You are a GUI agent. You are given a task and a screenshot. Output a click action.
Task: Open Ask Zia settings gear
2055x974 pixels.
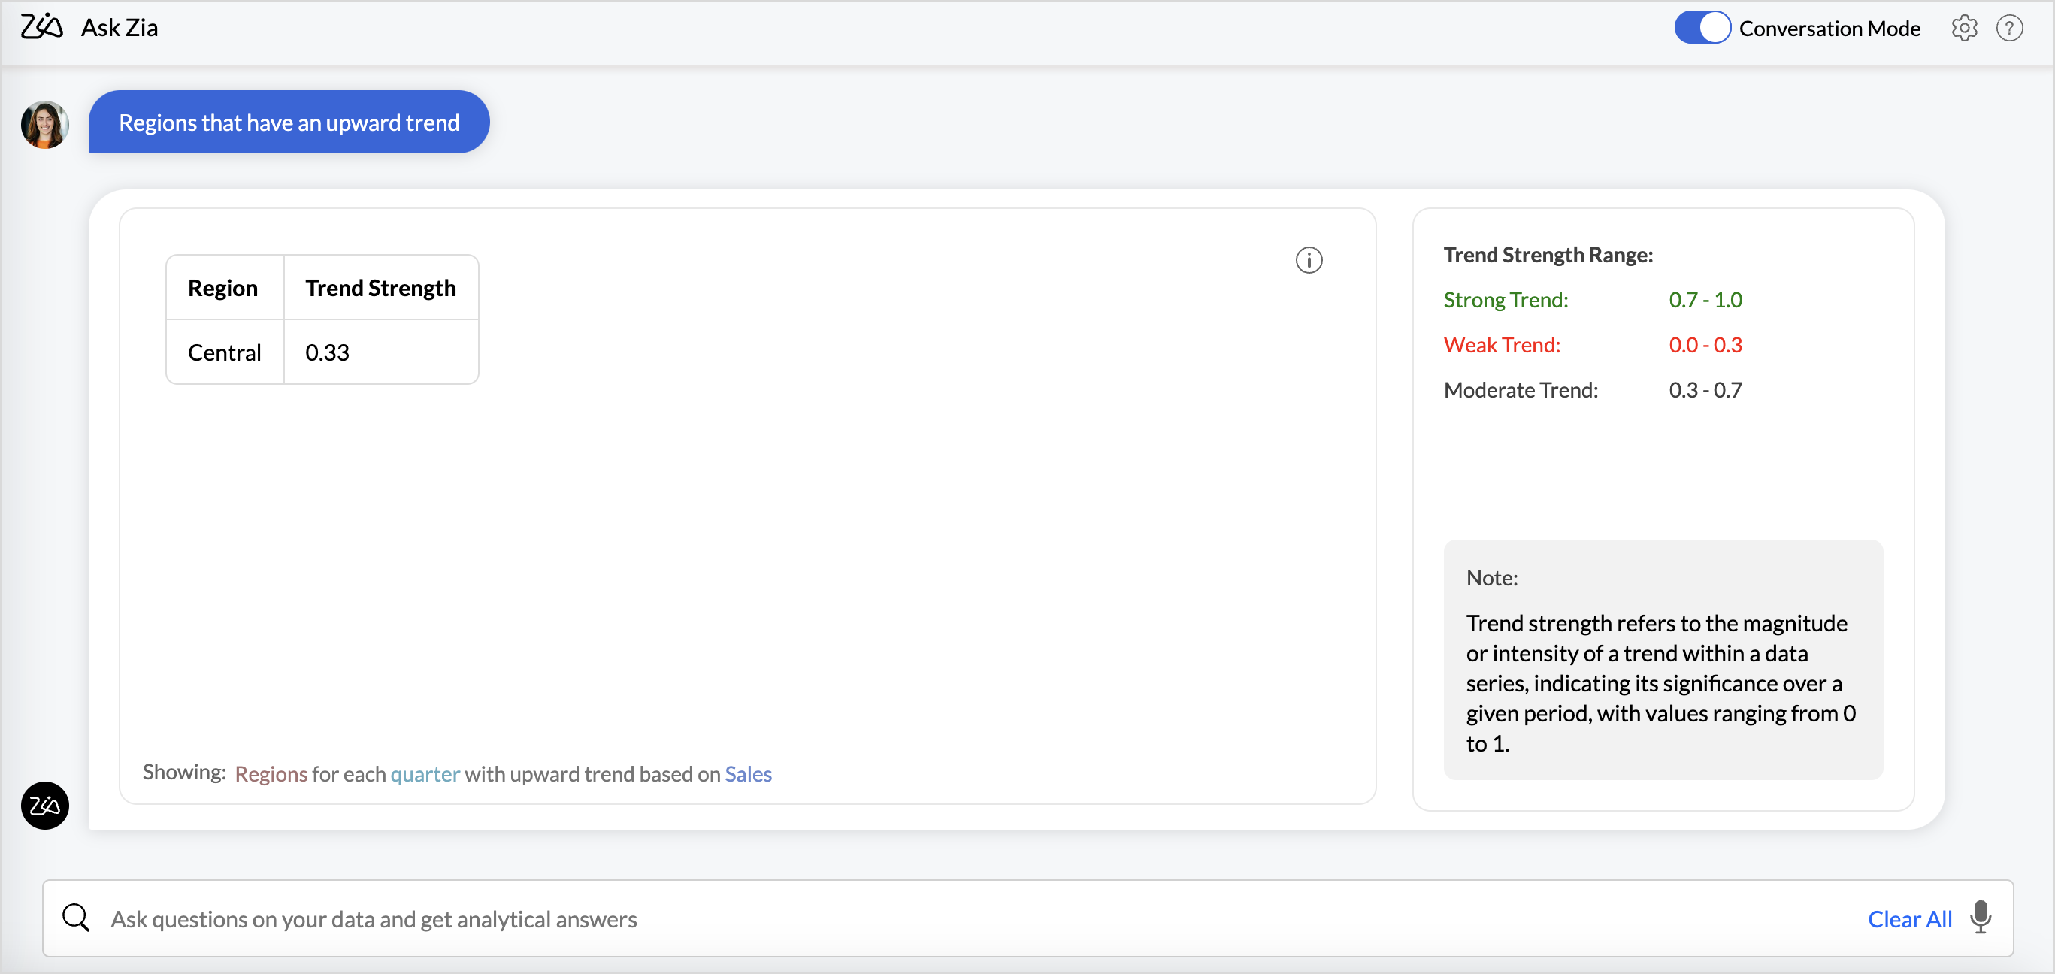(1963, 28)
